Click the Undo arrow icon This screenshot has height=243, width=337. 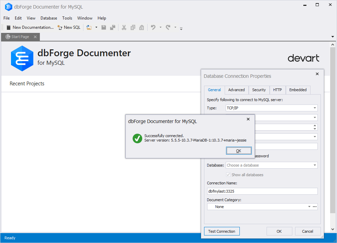coord(153,27)
